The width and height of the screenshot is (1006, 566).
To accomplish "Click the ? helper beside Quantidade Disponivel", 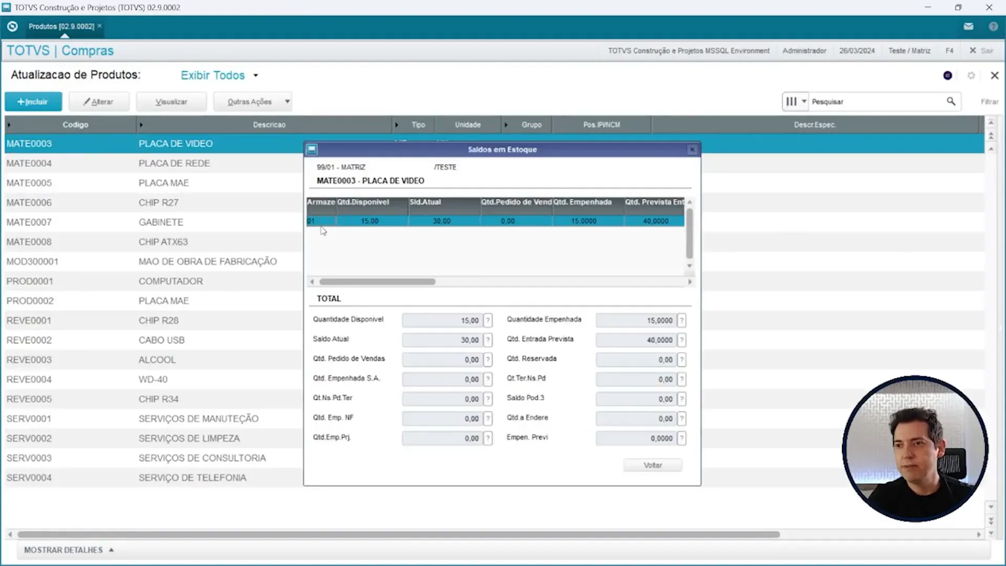I will [x=488, y=320].
